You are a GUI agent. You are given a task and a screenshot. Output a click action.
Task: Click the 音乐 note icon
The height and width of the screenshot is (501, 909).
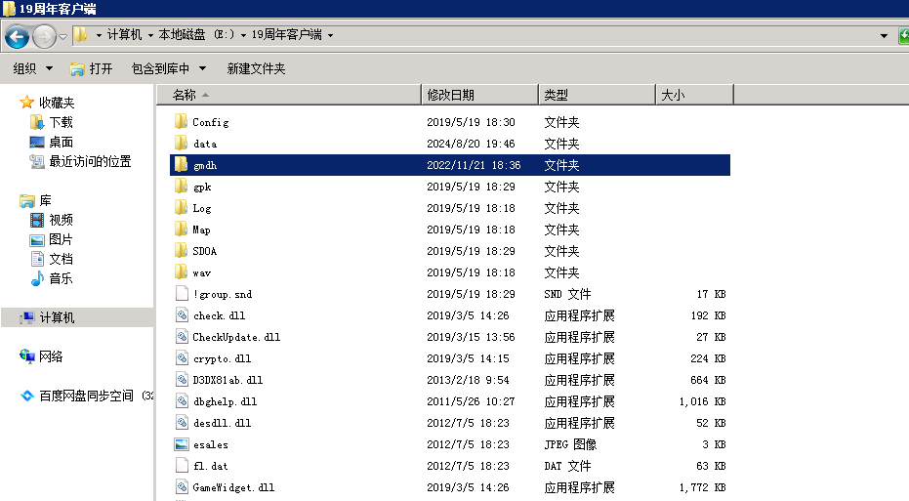(x=37, y=278)
